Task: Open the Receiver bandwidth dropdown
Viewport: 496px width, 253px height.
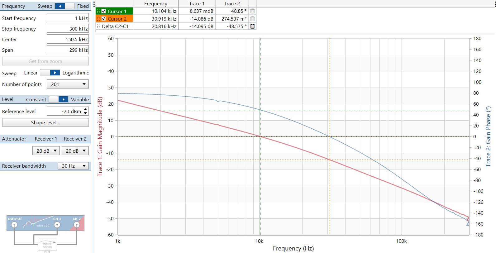Action: (x=73, y=166)
